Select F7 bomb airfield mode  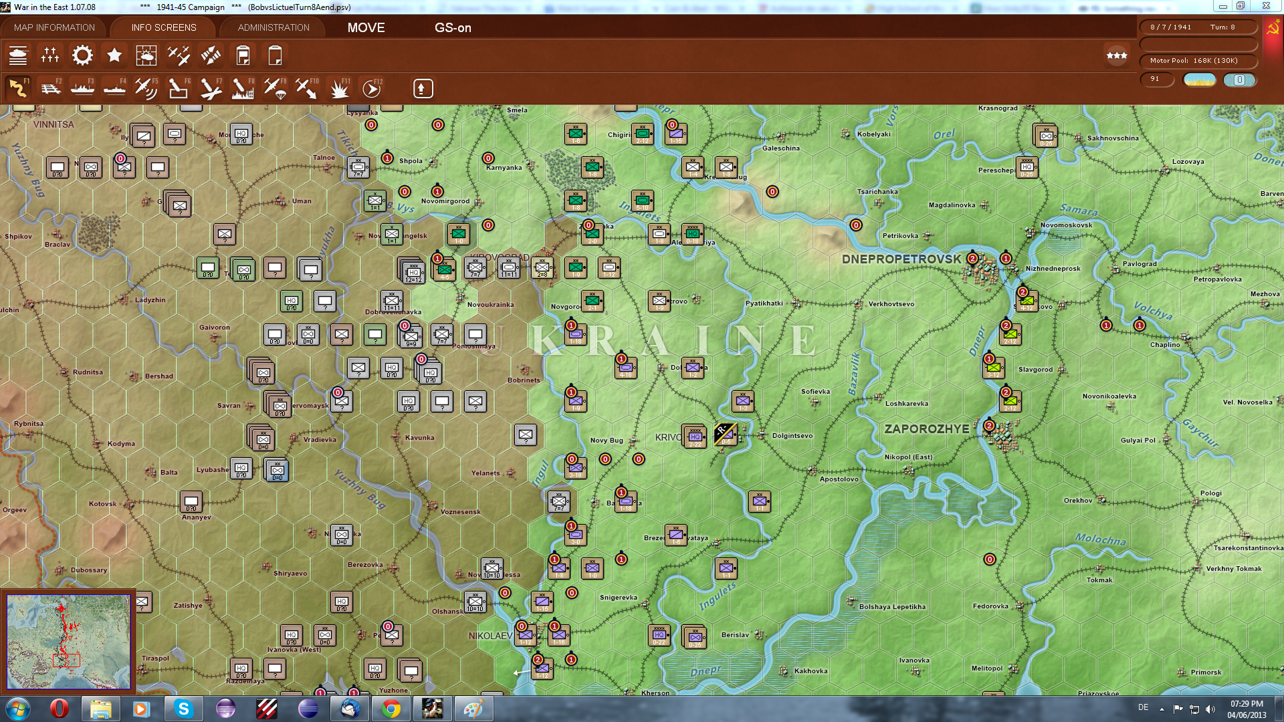coord(211,88)
